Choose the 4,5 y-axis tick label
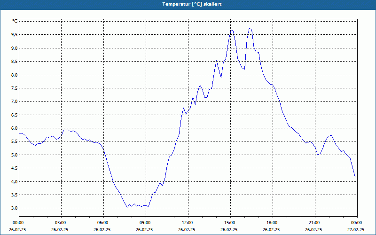Image resolution: width=376 pixels, height=235 pixels. (x=14, y=168)
